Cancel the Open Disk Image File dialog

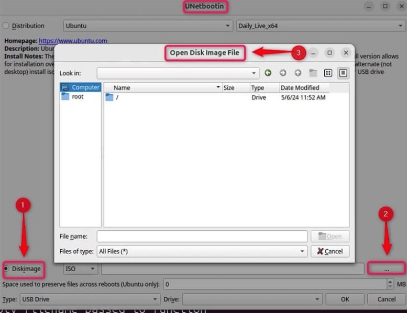pyautogui.click(x=330, y=251)
